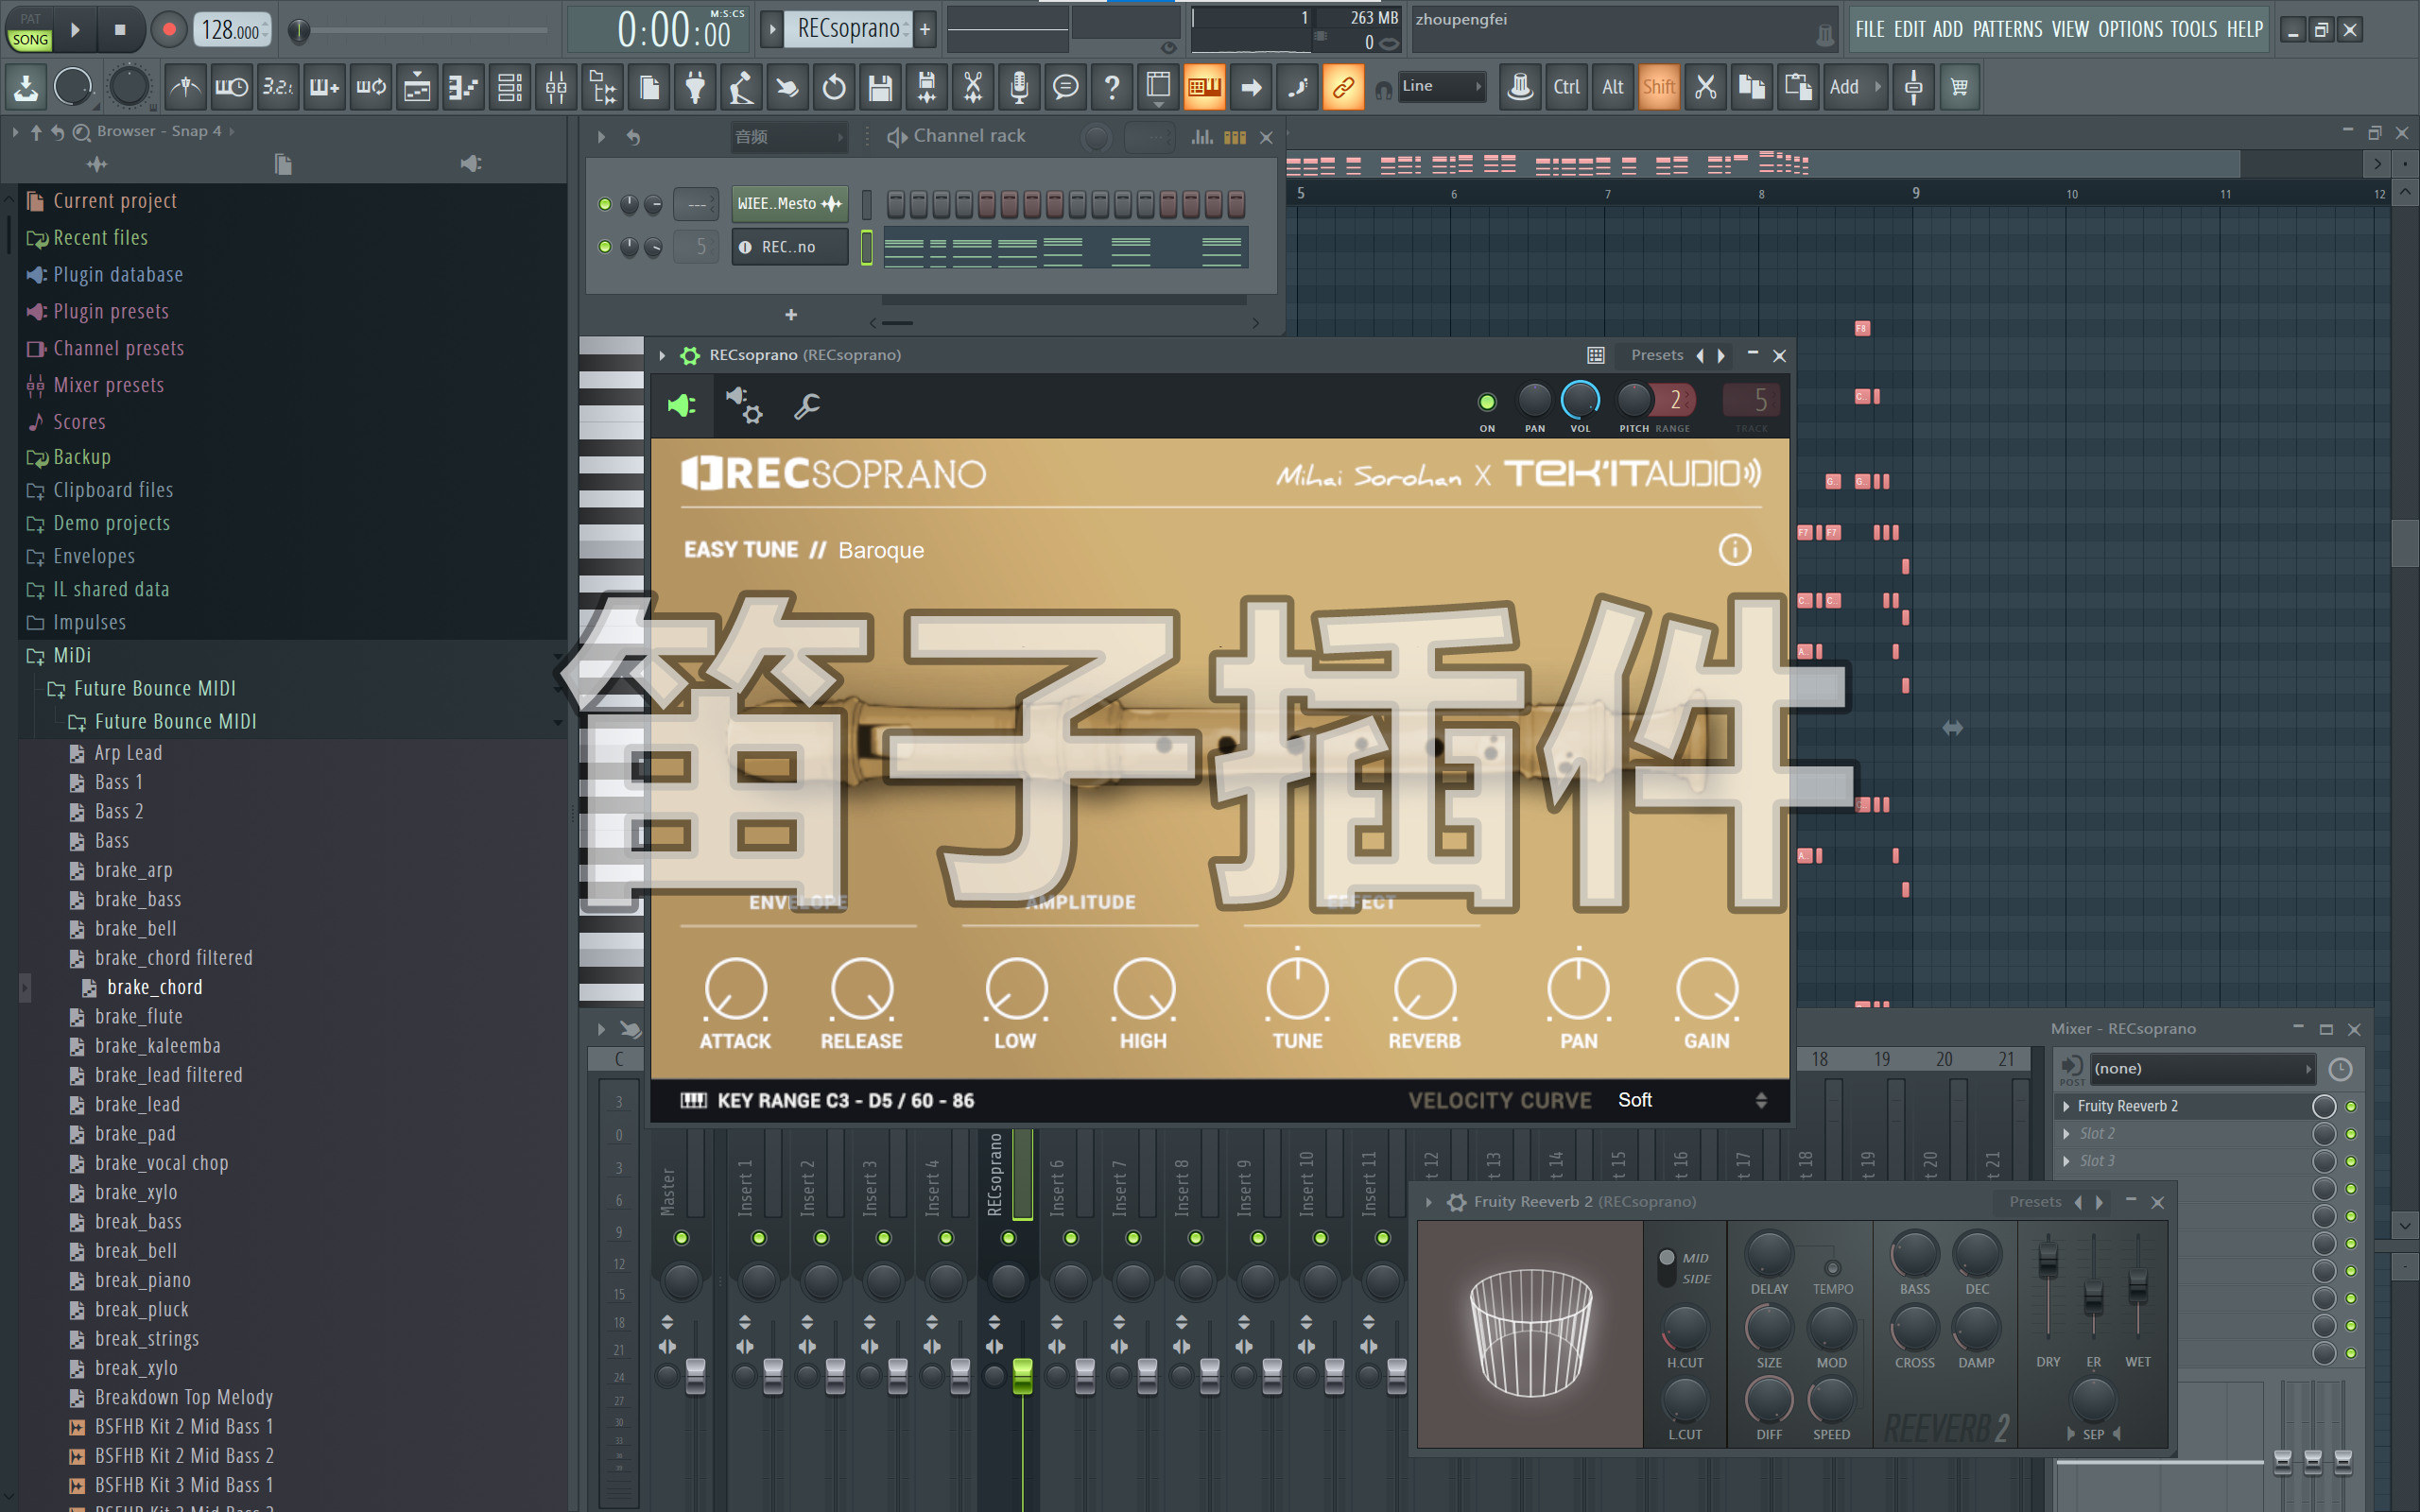2420x1512 pixels.
Task: Click the scissors audio editor icon
Action: coord(973,87)
